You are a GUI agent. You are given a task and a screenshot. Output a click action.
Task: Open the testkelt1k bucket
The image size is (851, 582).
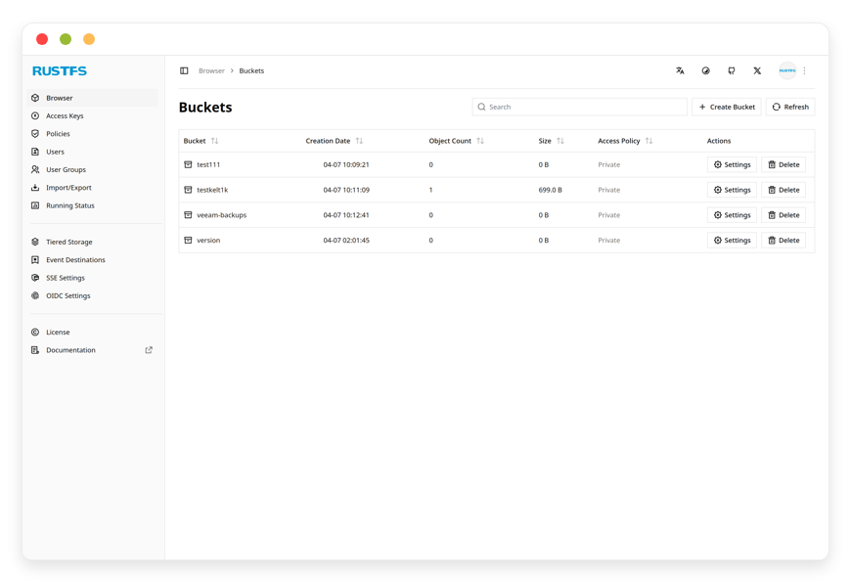point(212,190)
